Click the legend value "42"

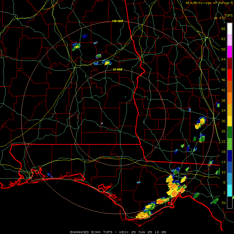(x=223, y=90)
